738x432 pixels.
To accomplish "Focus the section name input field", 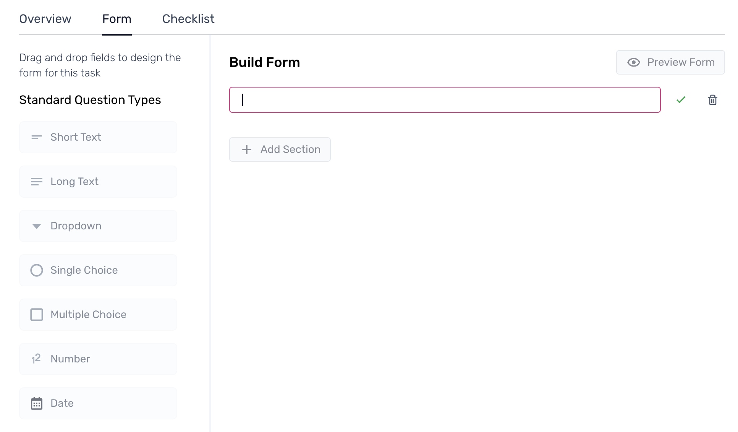I will tap(445, 100).
